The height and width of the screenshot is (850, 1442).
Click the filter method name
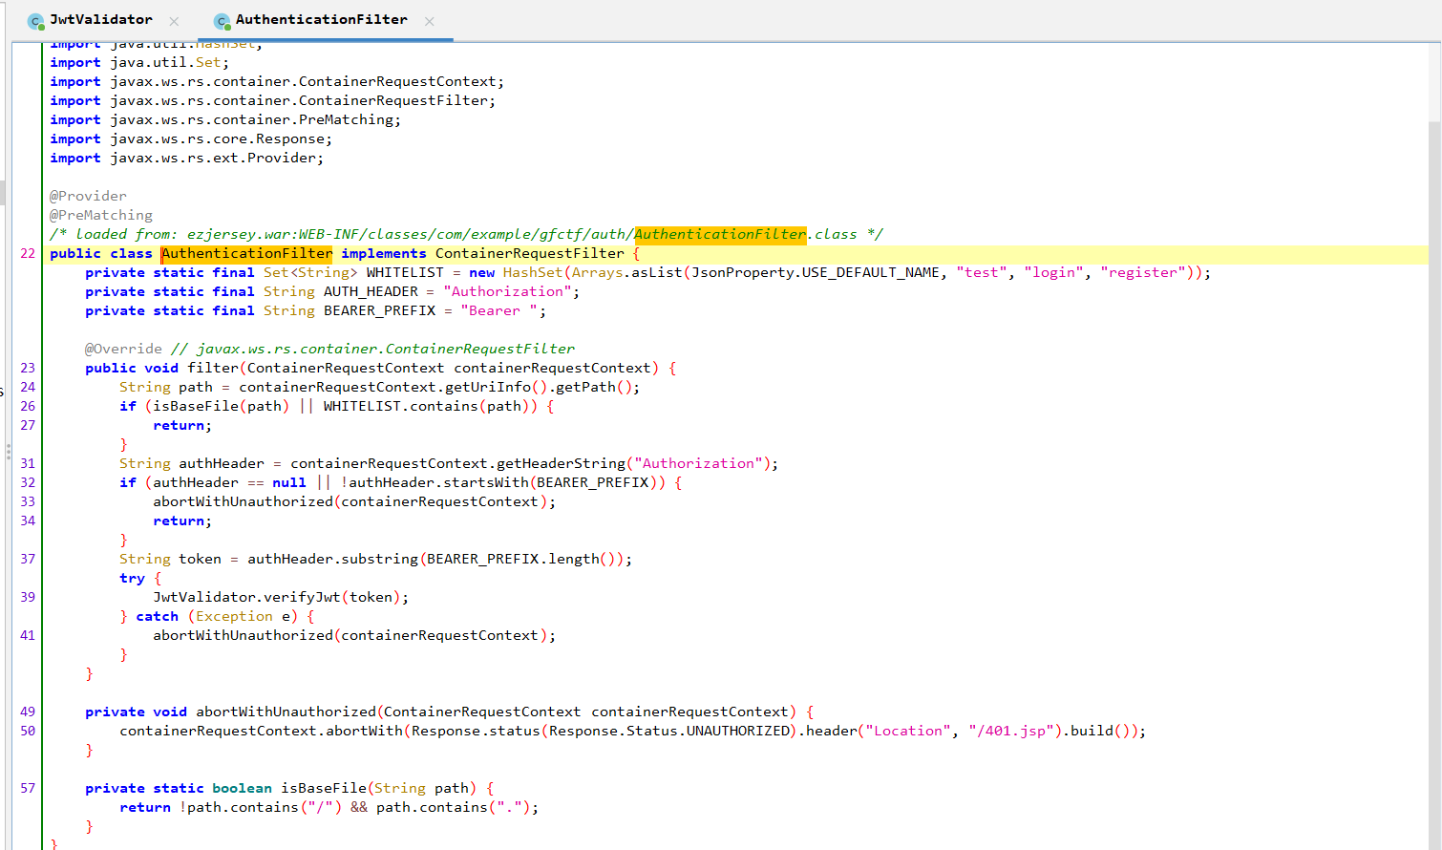(213, 368)
